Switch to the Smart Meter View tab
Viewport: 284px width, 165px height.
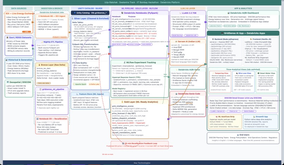coord(266,73)
